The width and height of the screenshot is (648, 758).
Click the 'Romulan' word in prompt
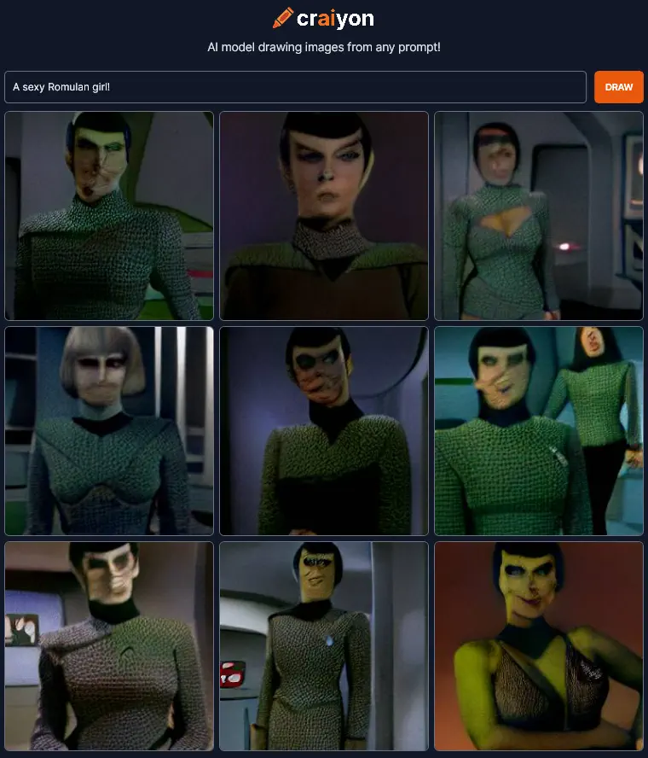click(x=68, y=87)
